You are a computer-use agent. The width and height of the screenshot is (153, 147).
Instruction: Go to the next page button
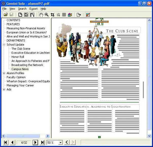[36, 142]
